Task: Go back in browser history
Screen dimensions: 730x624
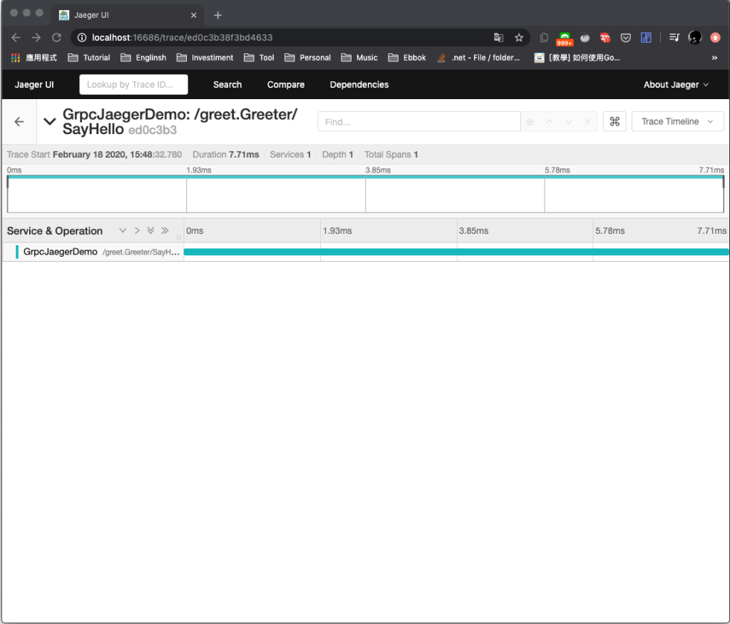Action: [x=16, y=37]
